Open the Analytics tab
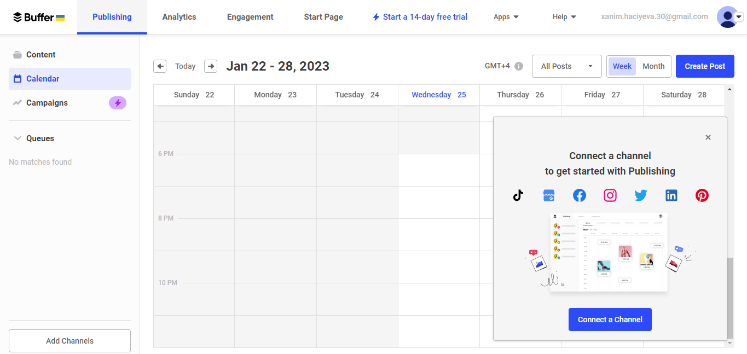747x354 pixels. [179, 17]
